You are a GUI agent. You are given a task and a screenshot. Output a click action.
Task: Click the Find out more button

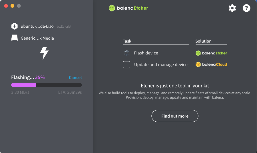click(x=175, y=116)
